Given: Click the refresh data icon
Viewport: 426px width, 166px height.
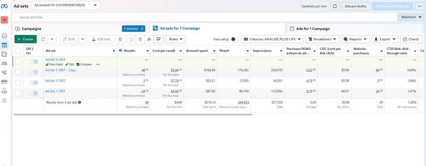Looking at the screenshot, I should pyautogui.click(x=335, y=6).
